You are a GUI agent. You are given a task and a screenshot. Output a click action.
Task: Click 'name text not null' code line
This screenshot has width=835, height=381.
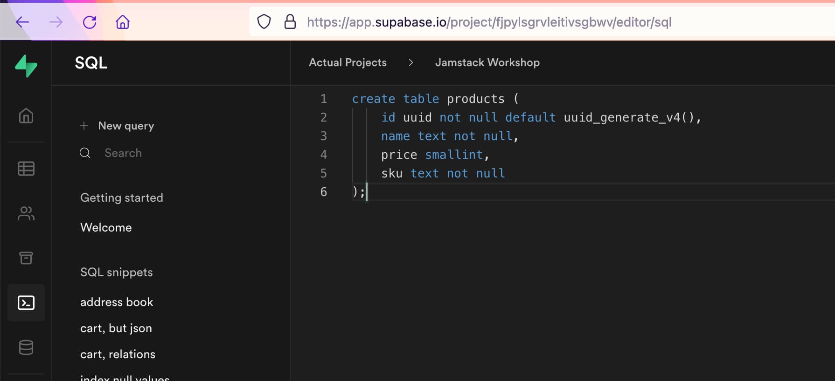(x=450, y=136)
